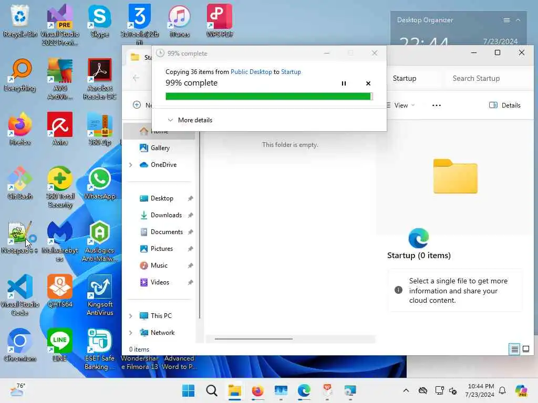538x403 pixels.
Task: Open Desktop Organizer widget menu
Action: click(x=506, y=20)
